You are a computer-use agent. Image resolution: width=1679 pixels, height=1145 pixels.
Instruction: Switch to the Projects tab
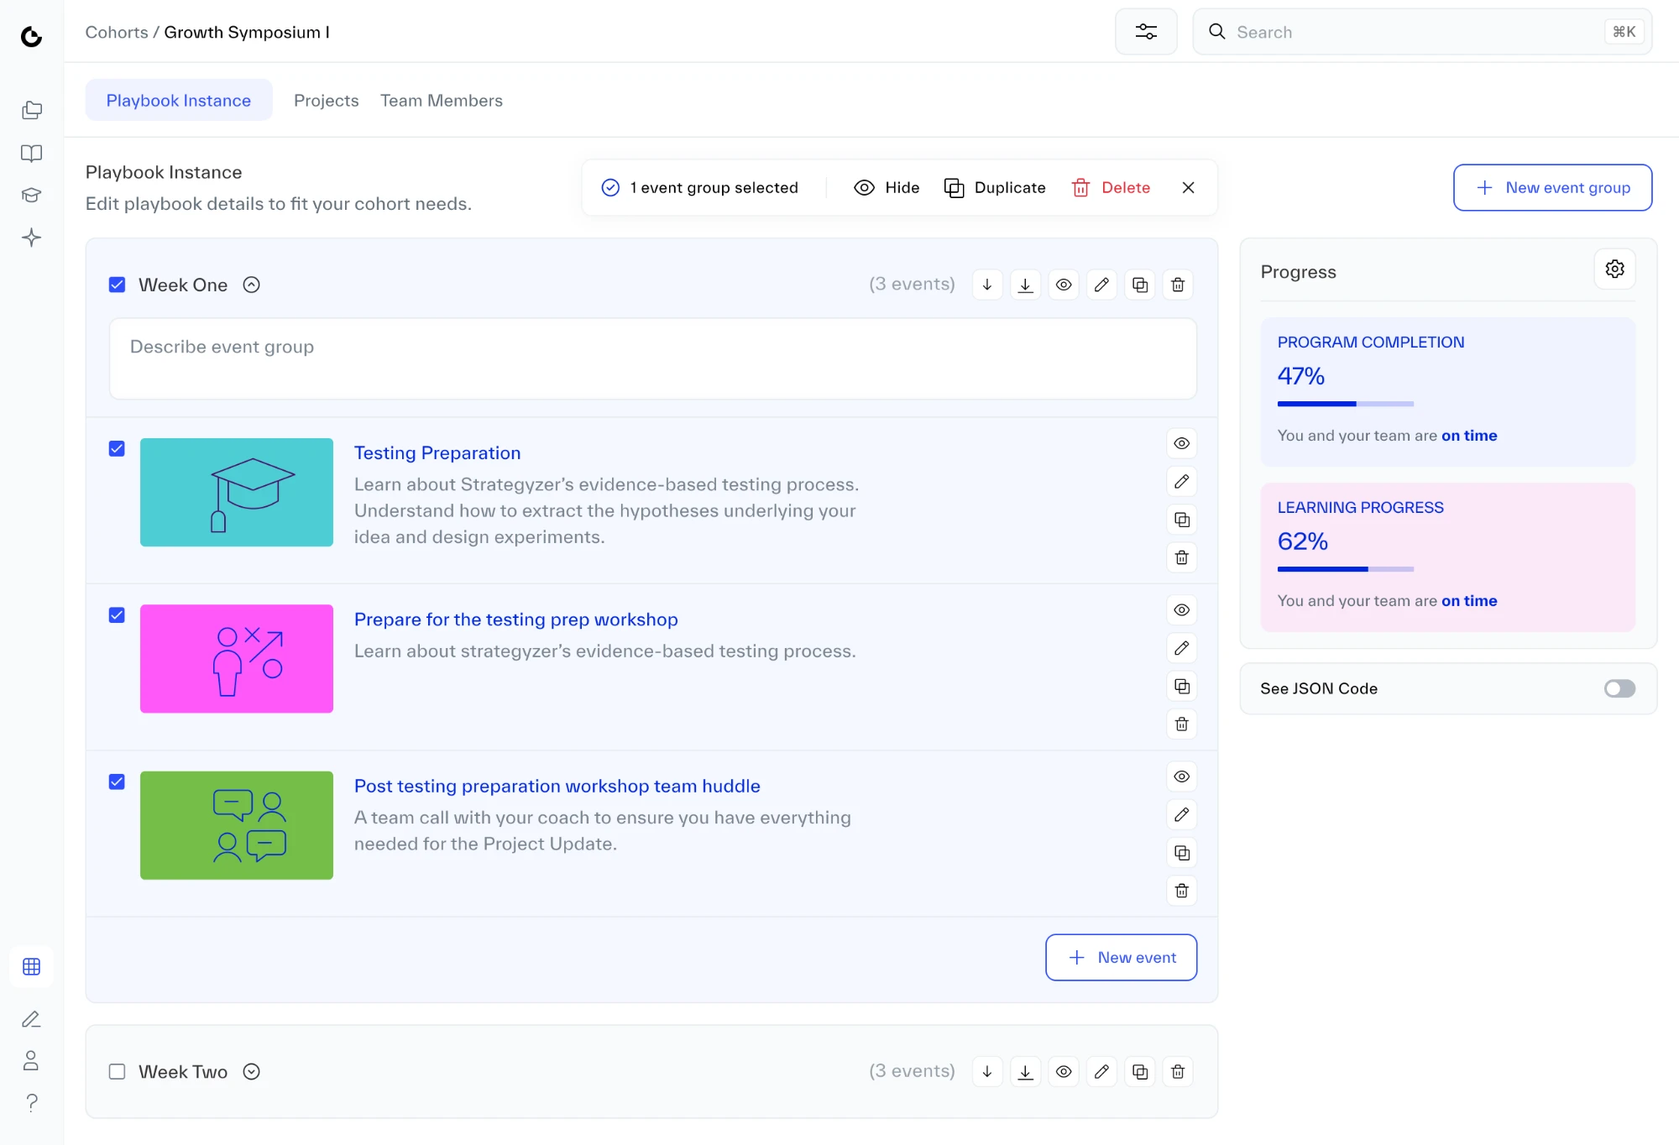(x=326, y=100)
